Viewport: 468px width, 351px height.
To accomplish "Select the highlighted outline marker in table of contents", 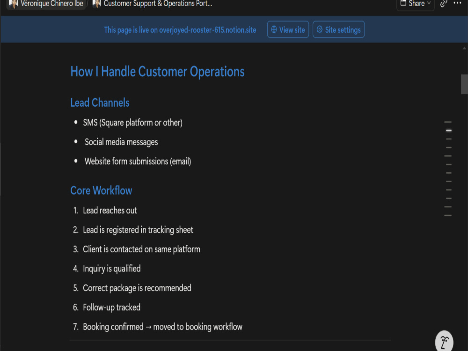I will point(449,131).
